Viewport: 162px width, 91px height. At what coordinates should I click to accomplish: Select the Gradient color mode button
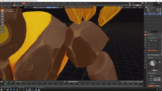point(157,86)
